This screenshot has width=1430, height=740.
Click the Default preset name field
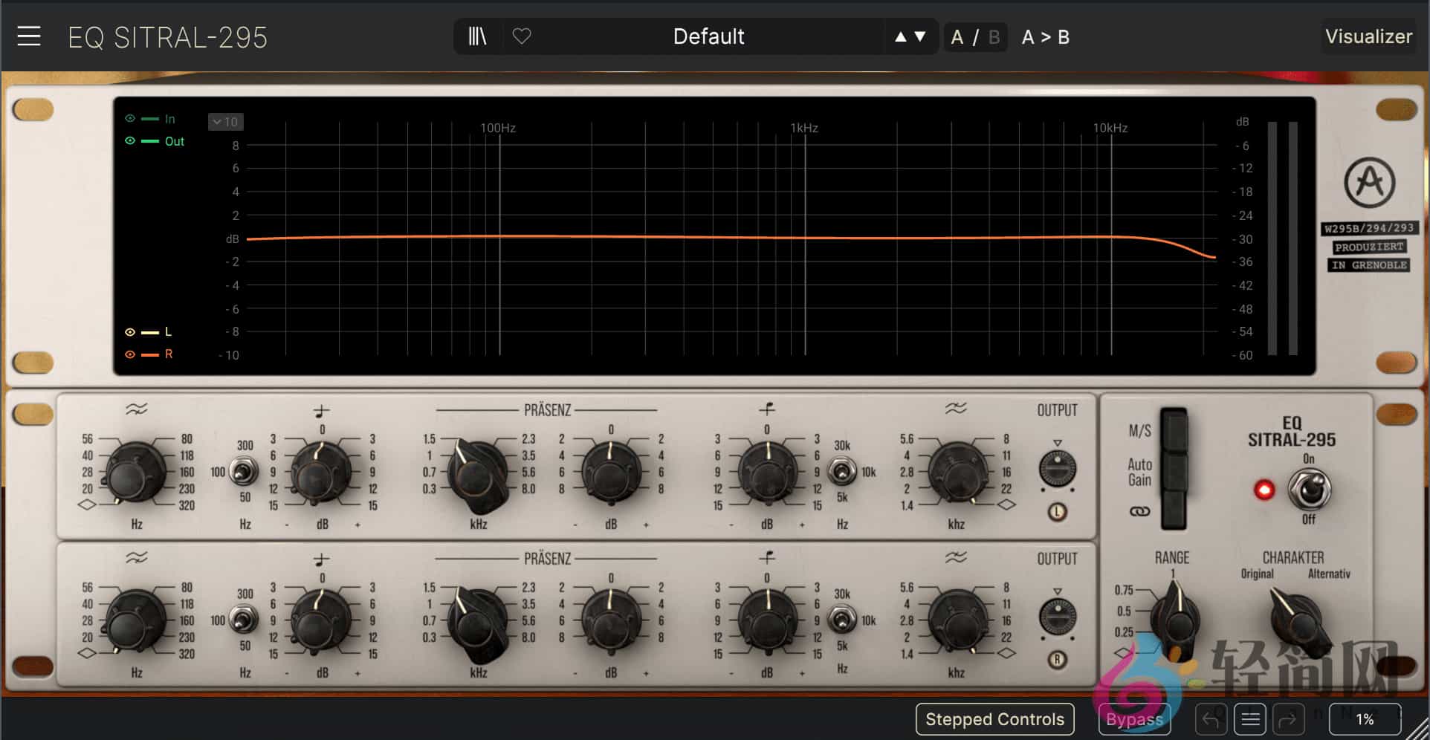708,36
